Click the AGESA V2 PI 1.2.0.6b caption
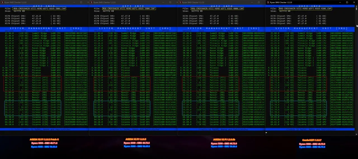 (224, 139)
